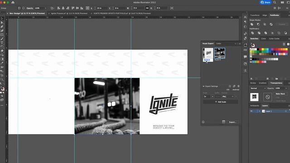Switch to the Transform panel tab
The width and height of the screenshot is (290, 163).
point(255,15)
